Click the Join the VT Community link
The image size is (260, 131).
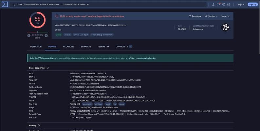(x=41, y=58)
